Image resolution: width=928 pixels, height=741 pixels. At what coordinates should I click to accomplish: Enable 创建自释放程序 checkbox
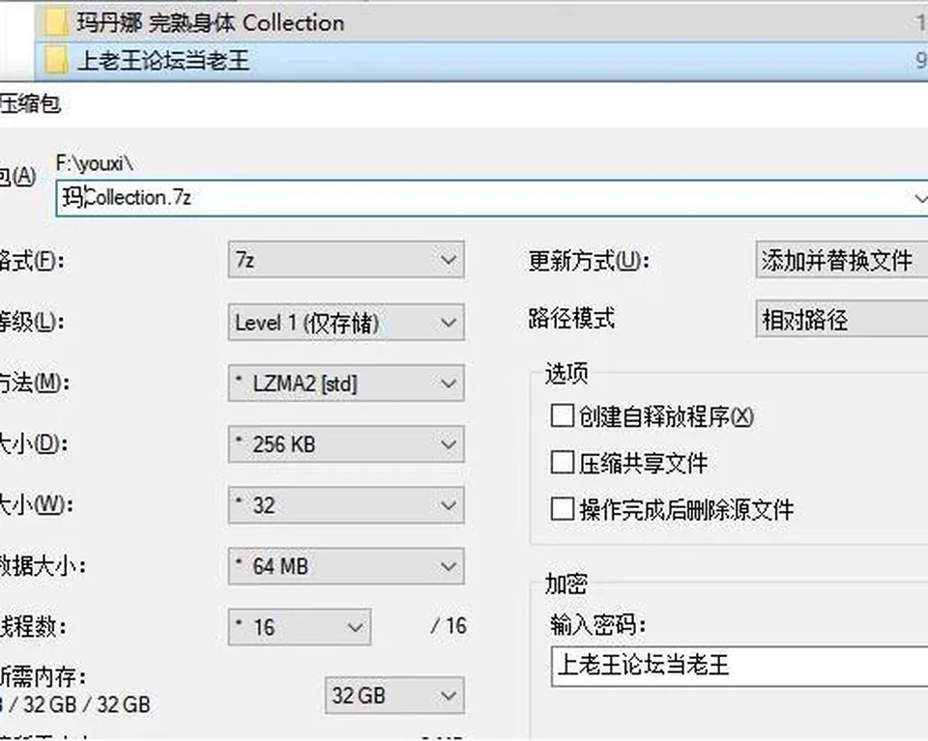coord(563,415)
